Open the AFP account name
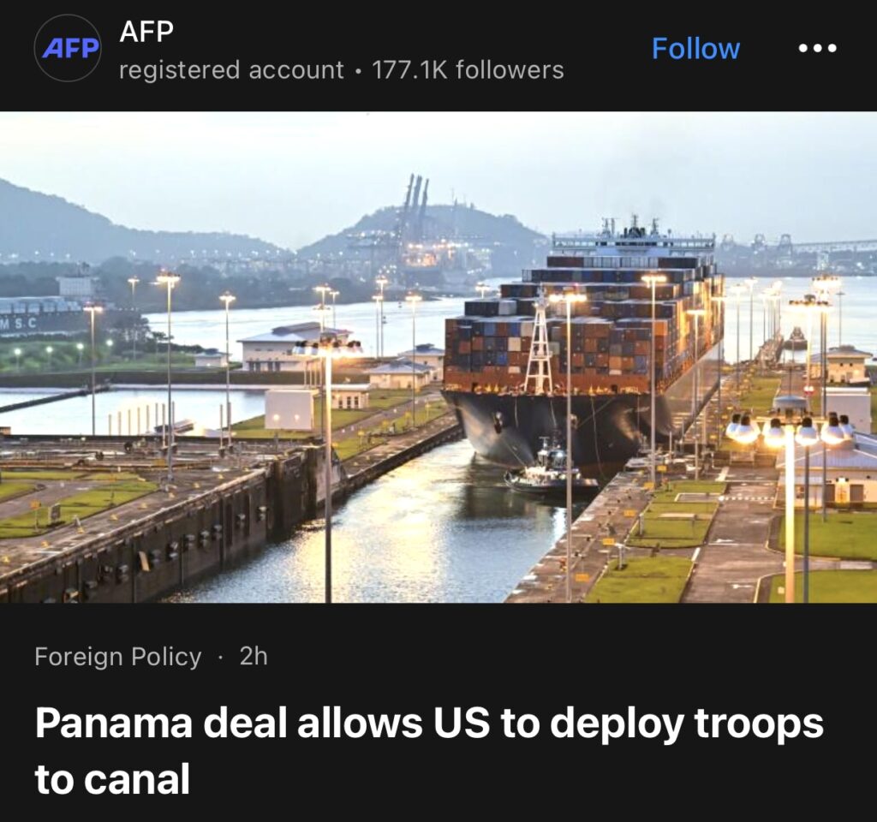This screenshot has width=877, height=822. (146, 31)
